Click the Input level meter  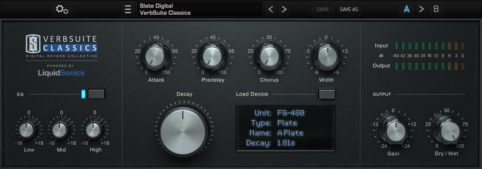click(x=429, y=46)
